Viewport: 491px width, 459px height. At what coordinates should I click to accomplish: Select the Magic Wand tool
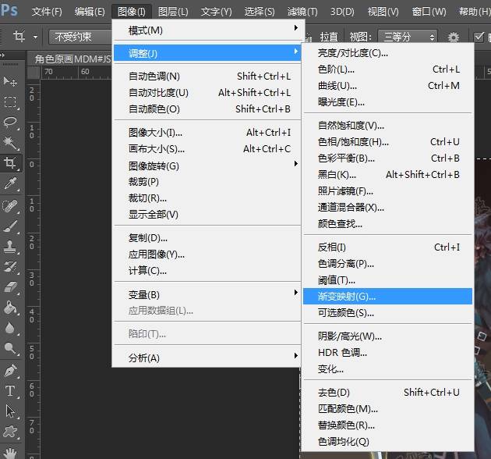pyautogui.click(x=10, y=143)
